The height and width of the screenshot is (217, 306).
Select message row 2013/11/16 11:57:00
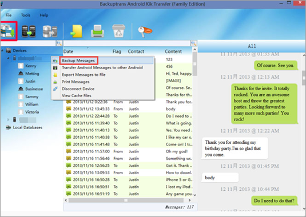click(x=128, y=151)
